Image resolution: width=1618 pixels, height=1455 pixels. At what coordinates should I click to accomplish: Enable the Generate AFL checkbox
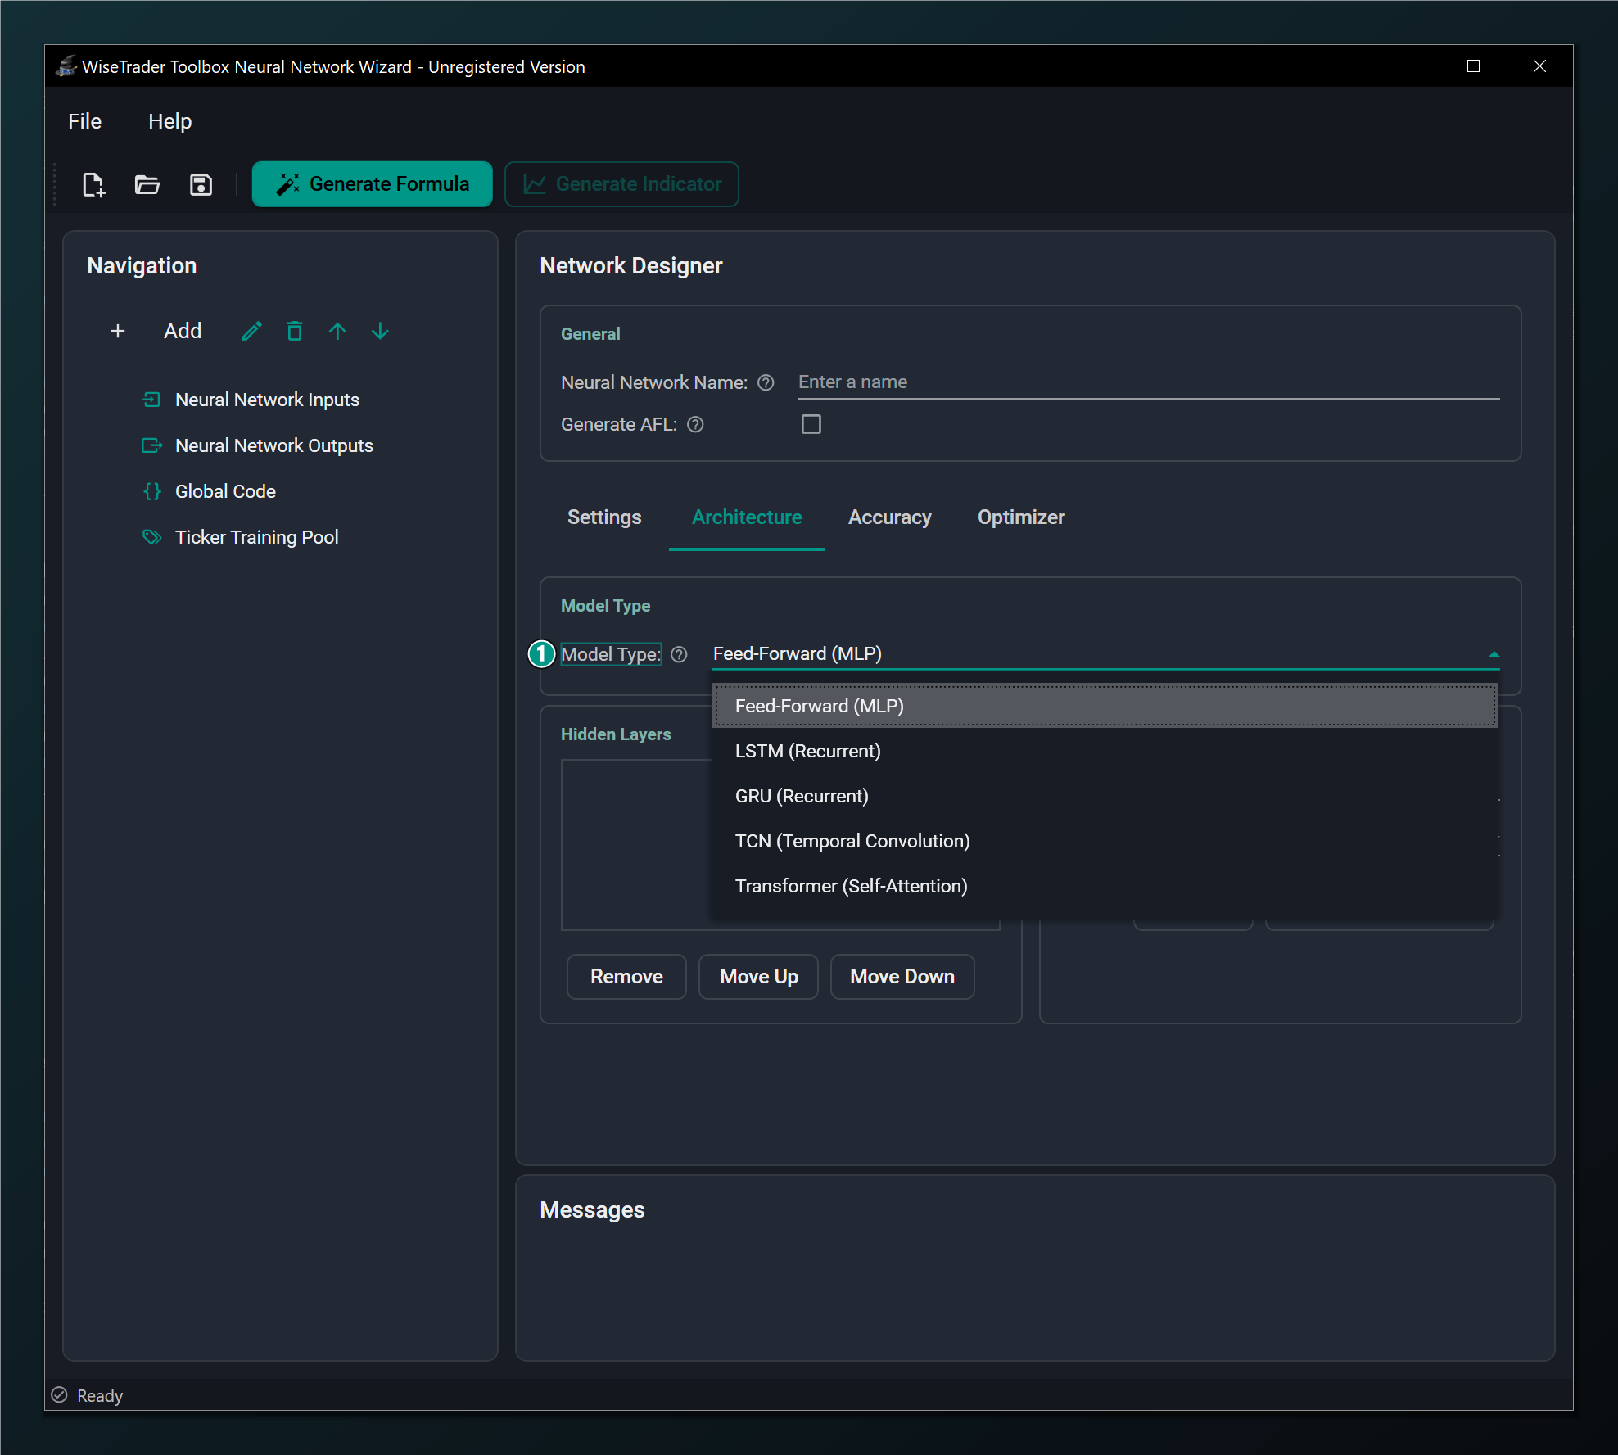[x=811, y=424]
